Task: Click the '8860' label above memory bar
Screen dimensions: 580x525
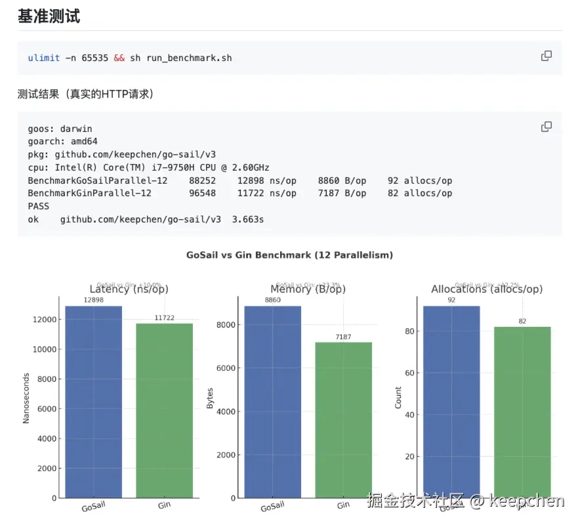Action: pos(273,300)
